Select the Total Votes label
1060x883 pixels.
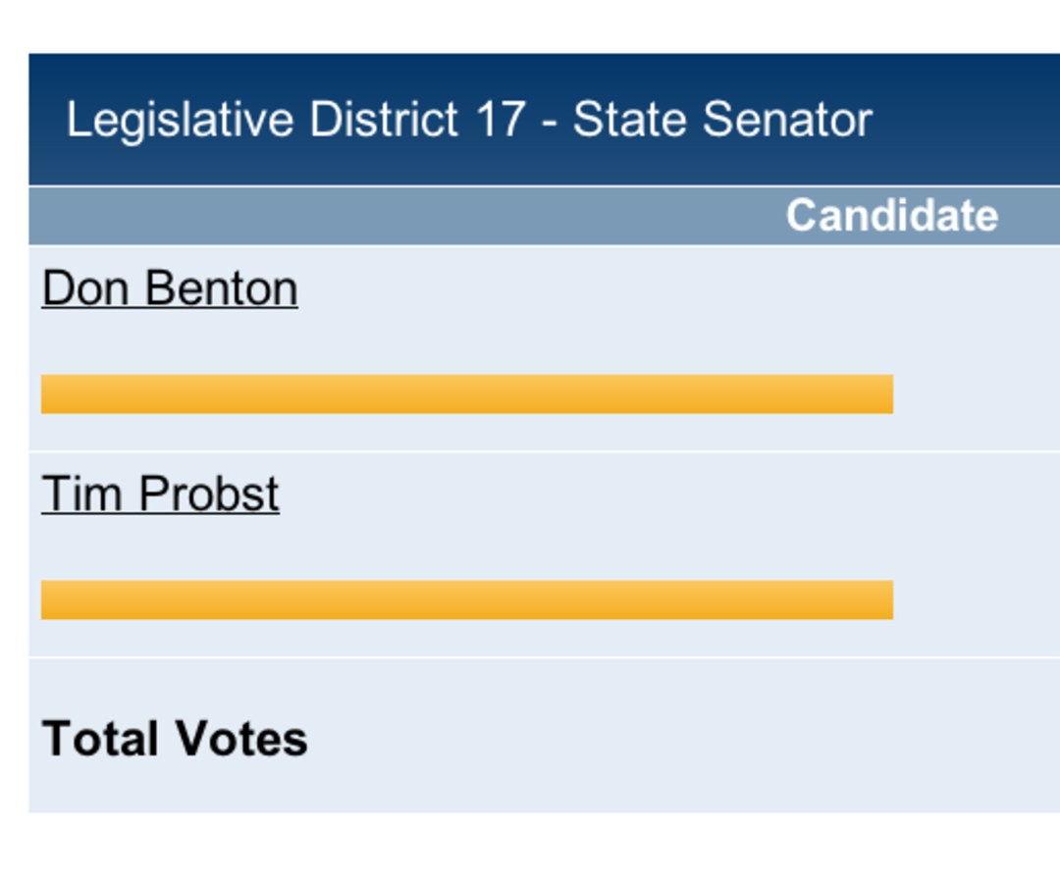[x=175, y=739]
